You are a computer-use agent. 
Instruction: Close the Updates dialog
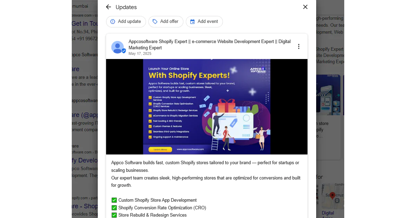coord(305,7)
